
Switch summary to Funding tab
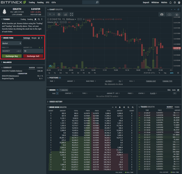pyautogui.click(x=40, y=68)
